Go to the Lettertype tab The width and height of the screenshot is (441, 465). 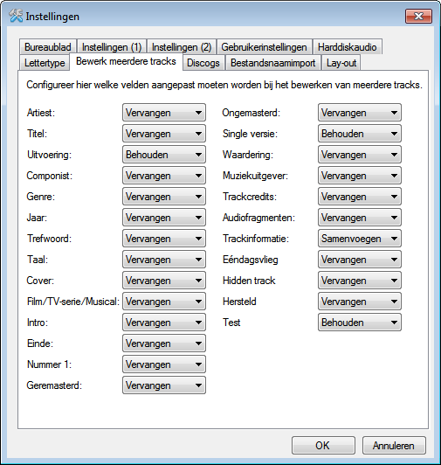pos(45,63)
